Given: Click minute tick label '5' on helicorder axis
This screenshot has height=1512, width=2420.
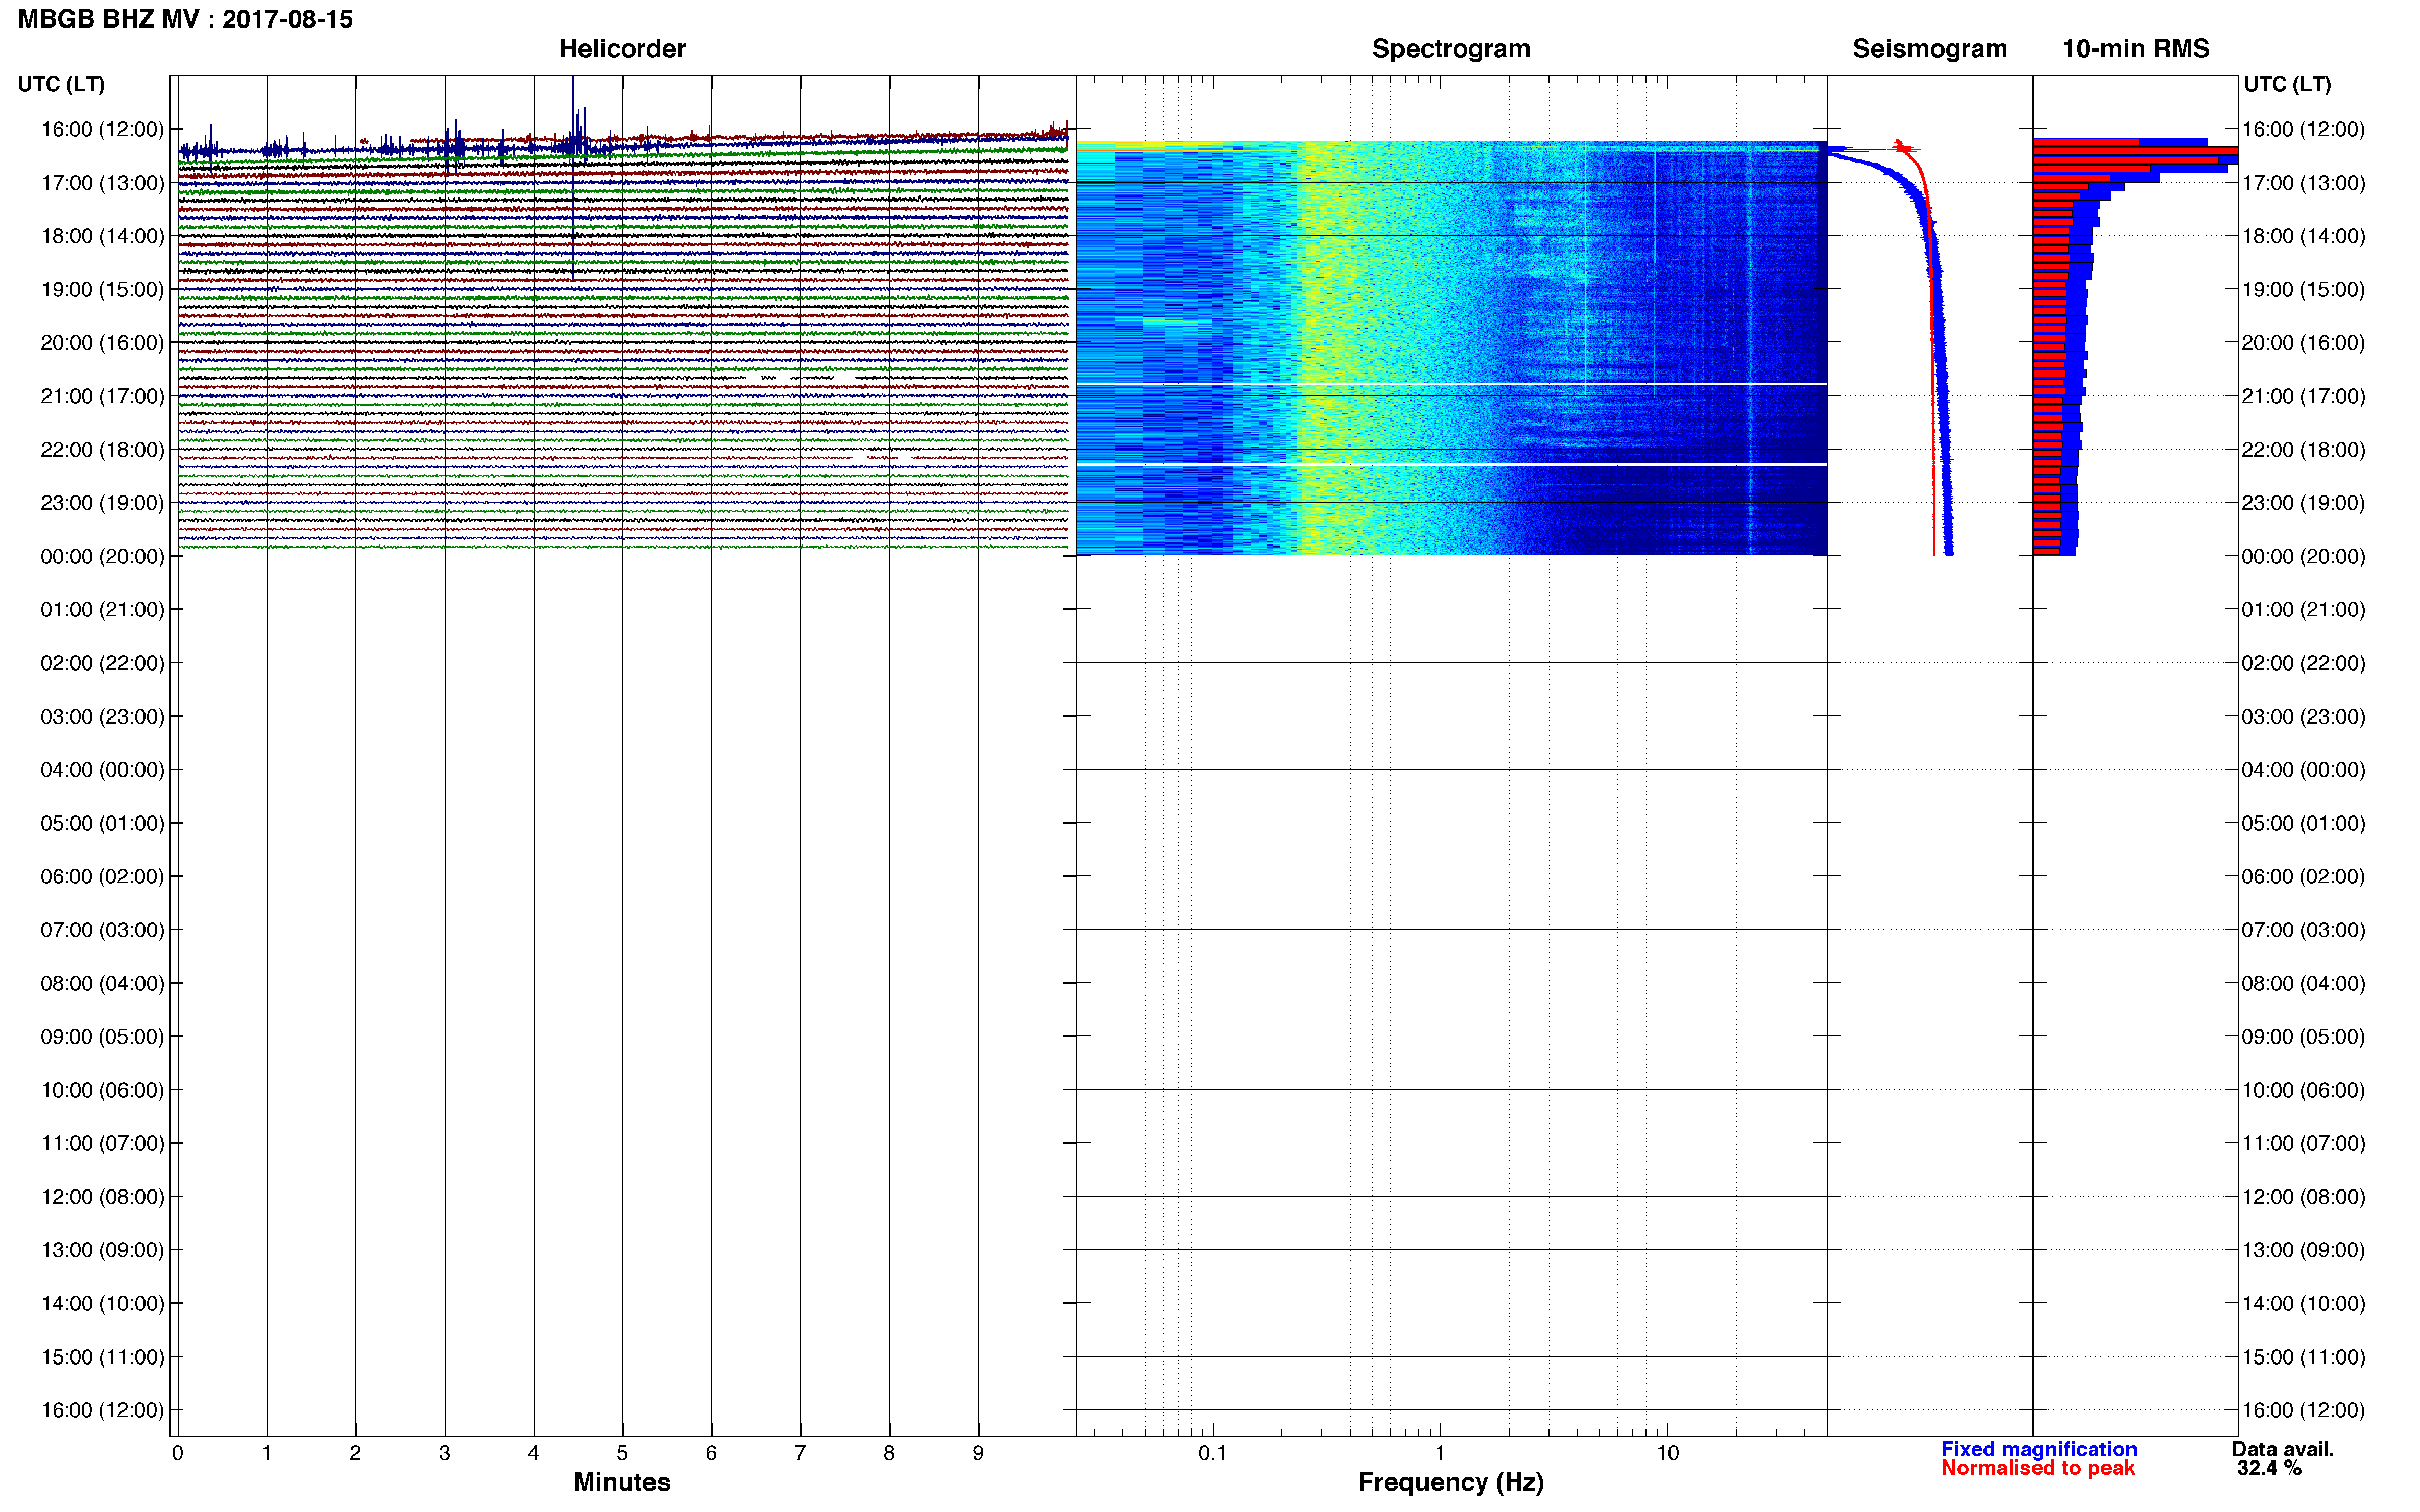Looking at the screenshot, I should [622, 1453].
